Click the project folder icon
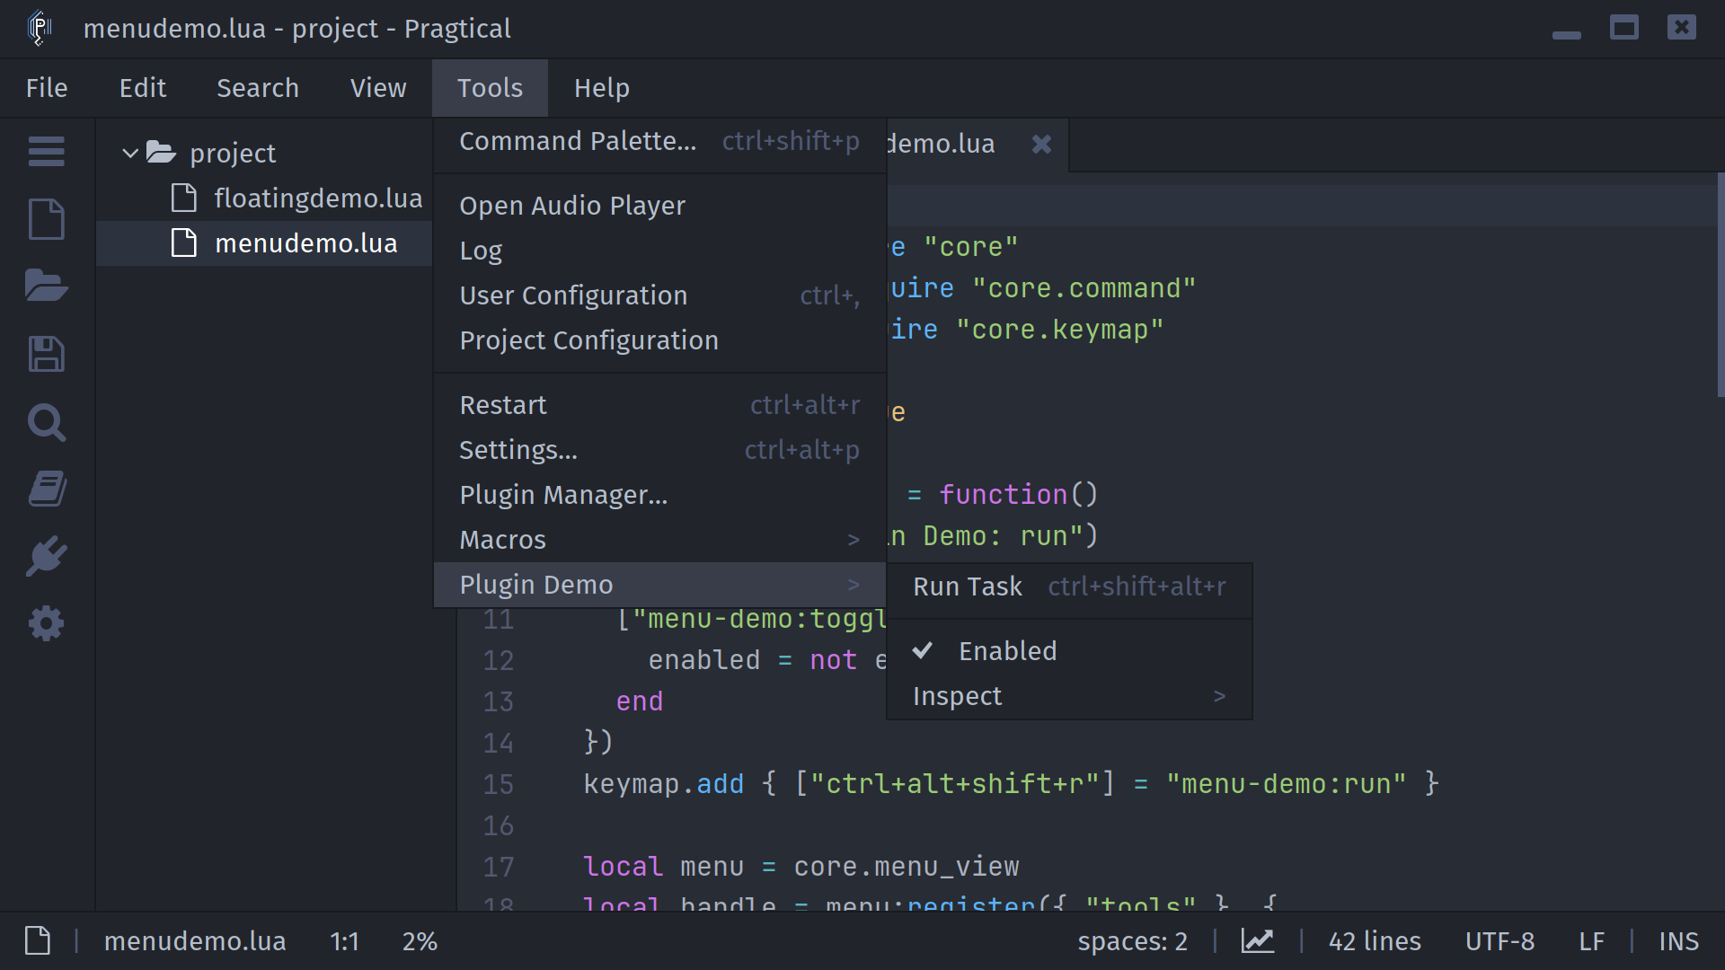This screenshot has width=1725, height=970. [161, 152]
